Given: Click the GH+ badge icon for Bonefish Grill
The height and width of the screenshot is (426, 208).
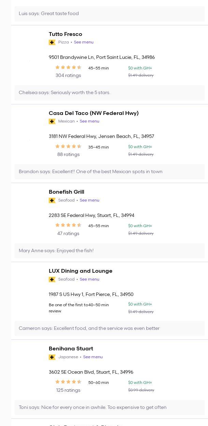Looking at the screenshot, I should click(x=52, y=201).
